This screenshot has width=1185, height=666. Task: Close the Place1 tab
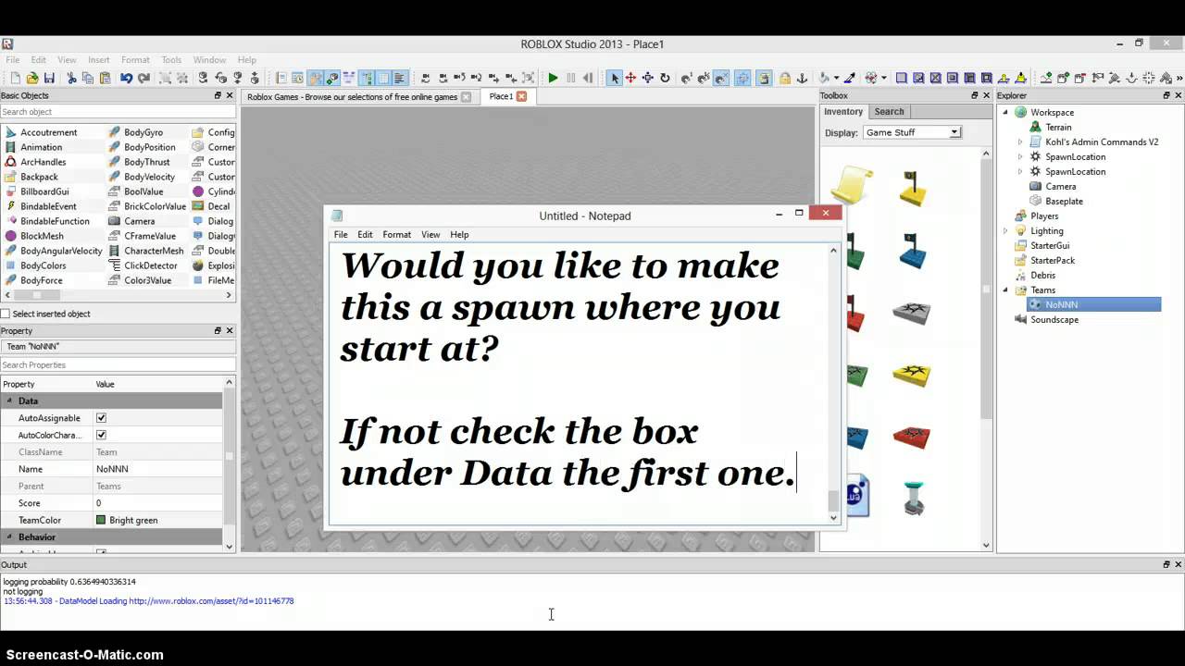(521, 96)
